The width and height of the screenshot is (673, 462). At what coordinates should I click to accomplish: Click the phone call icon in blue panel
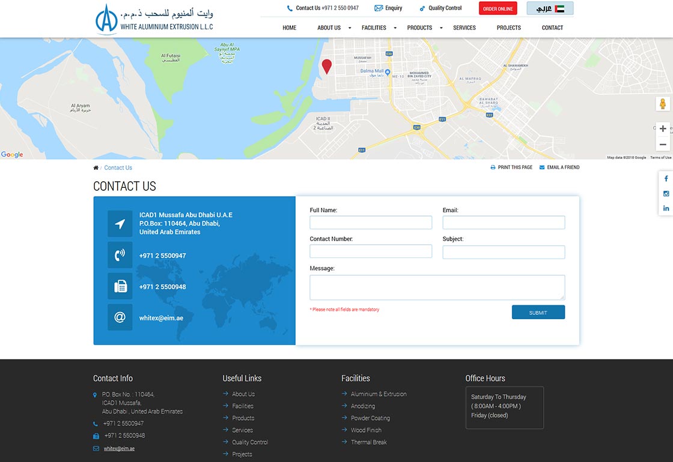pyautogui.click(x=120, y=255)
